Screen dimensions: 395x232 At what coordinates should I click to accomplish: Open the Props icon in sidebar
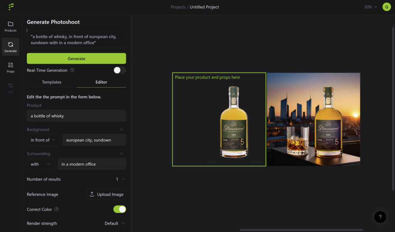click(10, 67)
